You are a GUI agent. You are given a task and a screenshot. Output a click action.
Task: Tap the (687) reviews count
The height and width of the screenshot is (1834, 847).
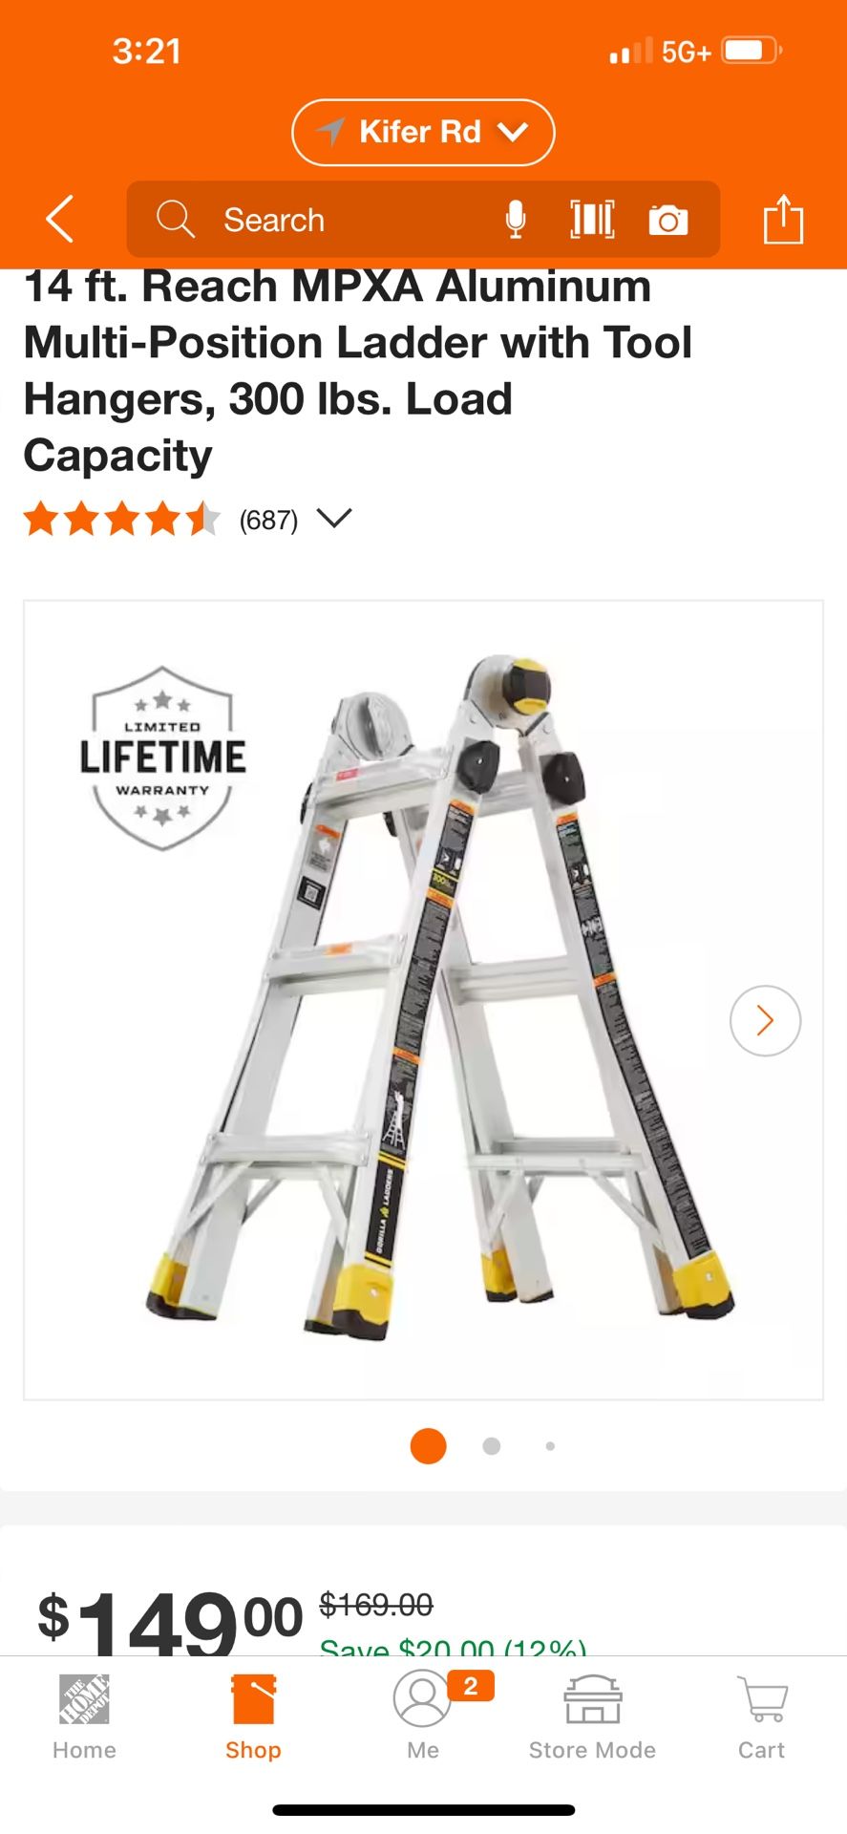click(268, 521)
